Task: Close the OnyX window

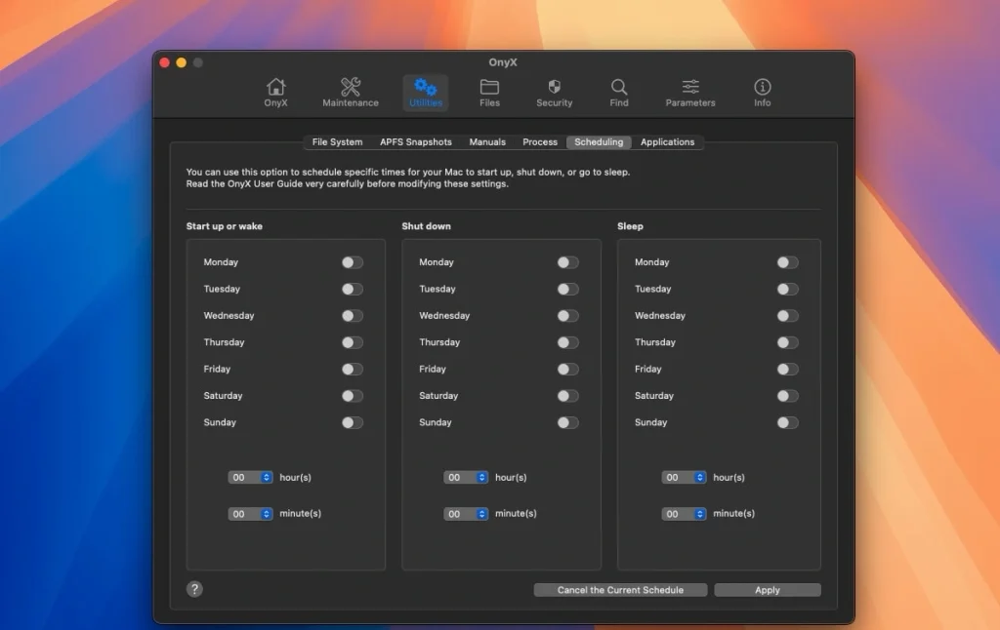Action: pos(164,62)
